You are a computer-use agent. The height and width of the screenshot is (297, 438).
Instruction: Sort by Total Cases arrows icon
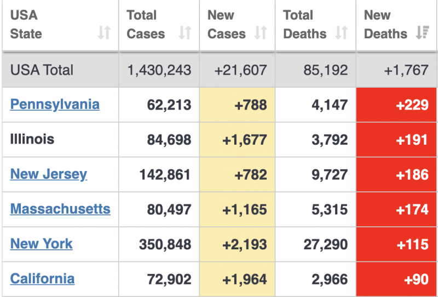[x=185, y=32]
